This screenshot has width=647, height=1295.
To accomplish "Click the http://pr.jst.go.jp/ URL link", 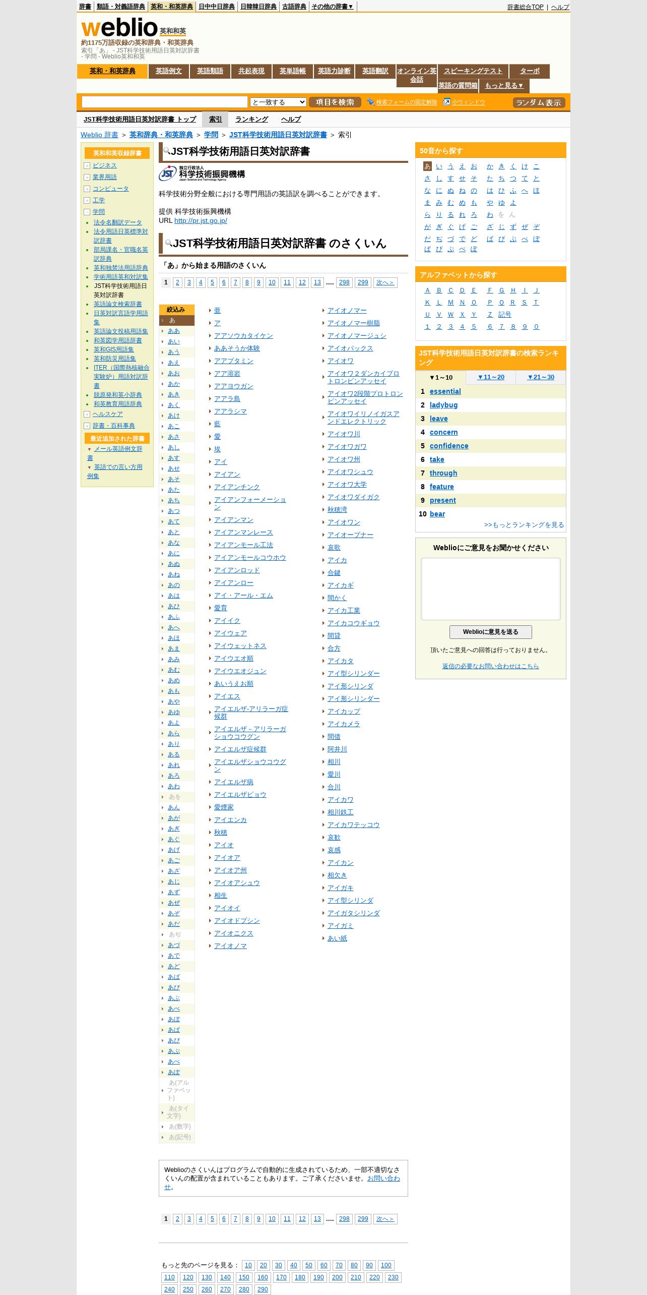I will pyautogui.click(x=201, y=221).
